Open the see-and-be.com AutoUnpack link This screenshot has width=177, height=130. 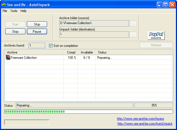point(145,124)
